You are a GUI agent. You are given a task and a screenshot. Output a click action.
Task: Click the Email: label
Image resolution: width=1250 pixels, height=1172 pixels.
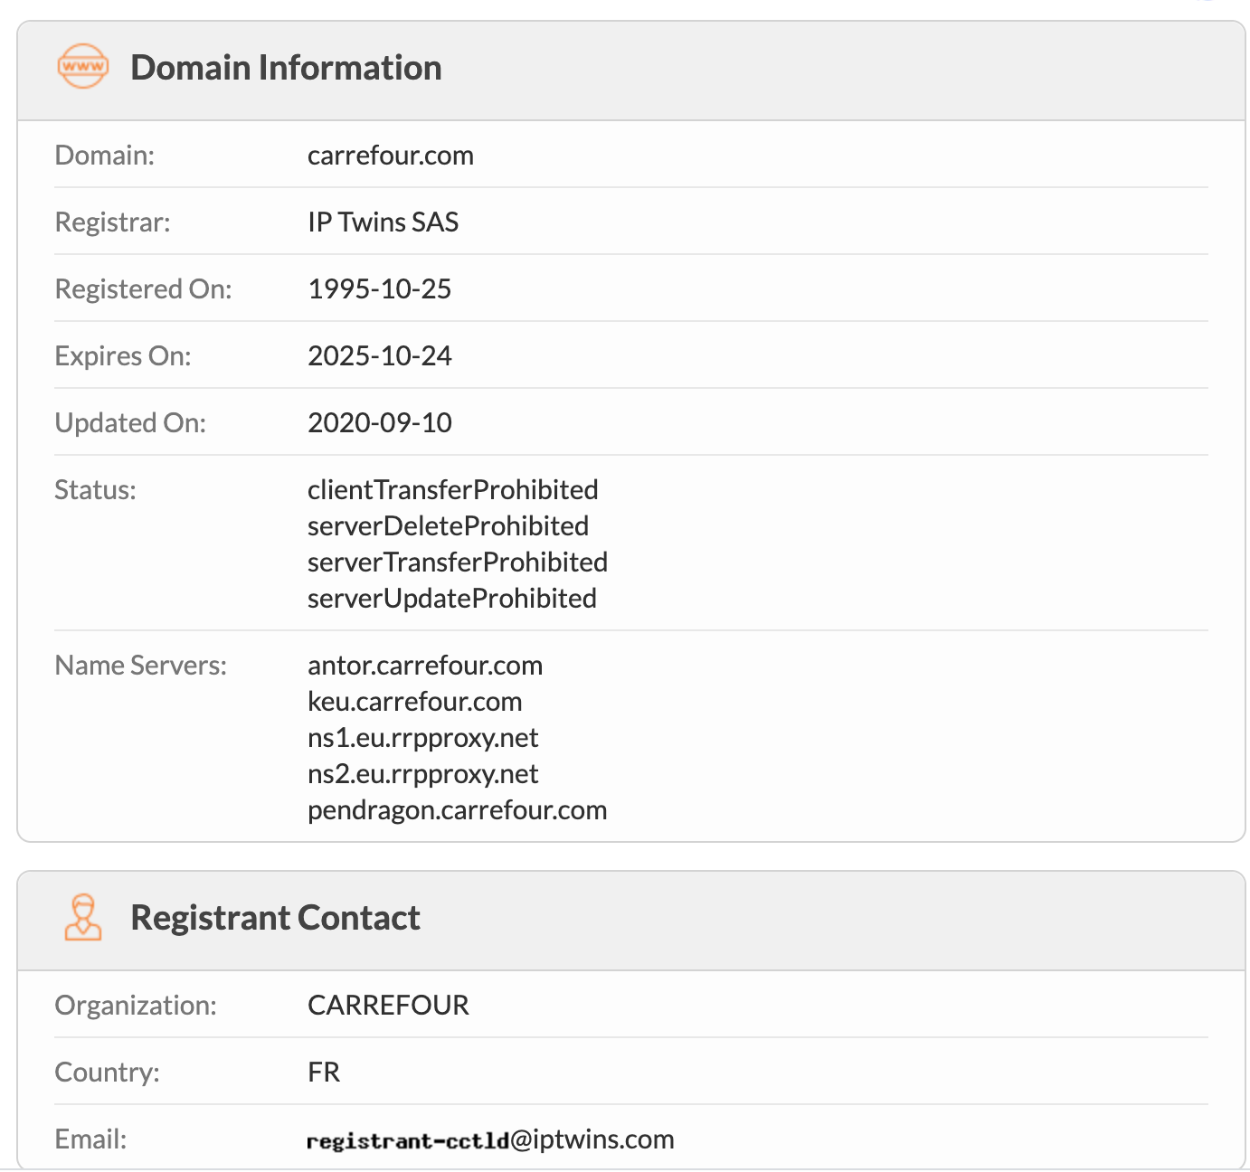coord(91,1139)
